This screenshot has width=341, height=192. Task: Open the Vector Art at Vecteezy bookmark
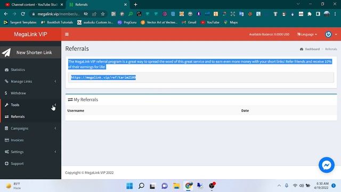pos(159,22)
